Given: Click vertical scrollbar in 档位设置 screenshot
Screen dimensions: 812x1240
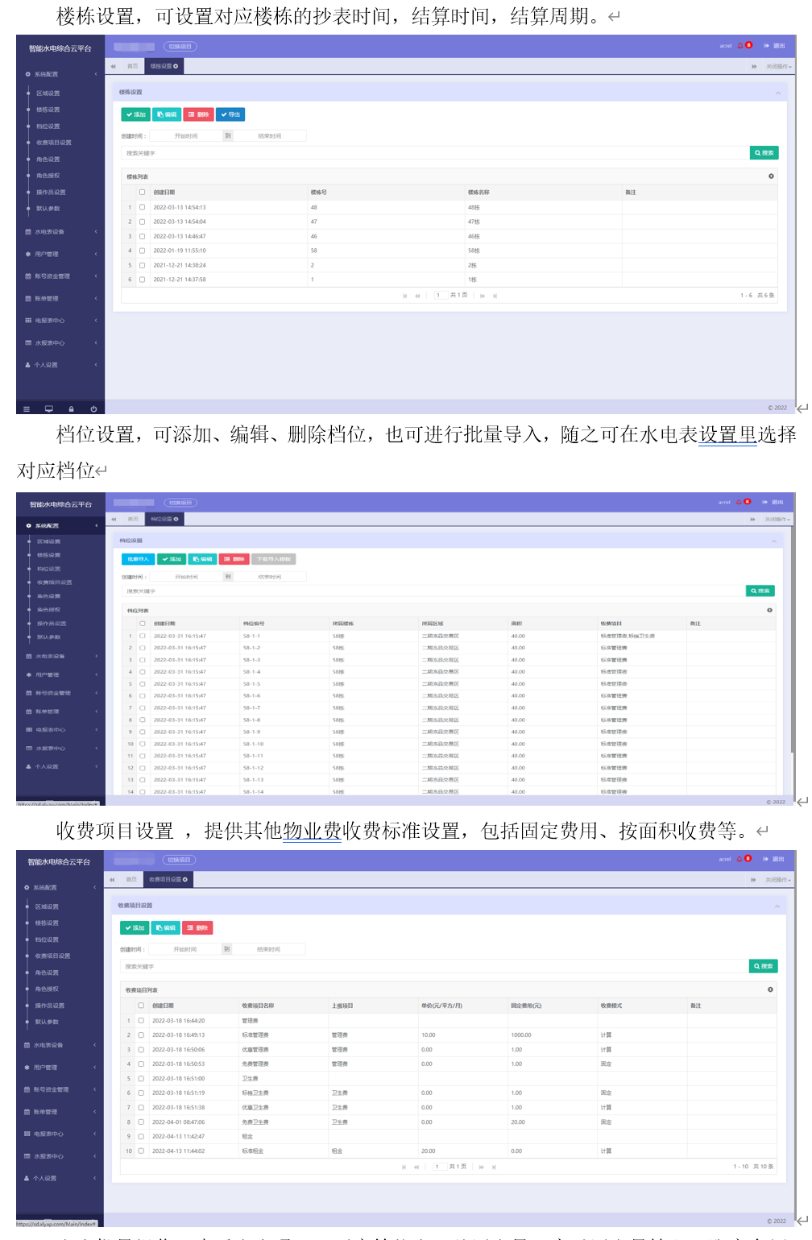Looking at the screenshot, I should [x=793, y=640].
